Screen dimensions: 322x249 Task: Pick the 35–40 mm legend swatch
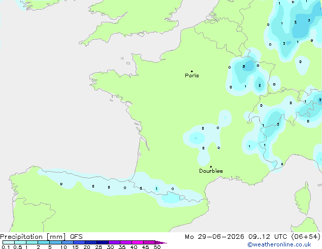(x=126, y=242)
